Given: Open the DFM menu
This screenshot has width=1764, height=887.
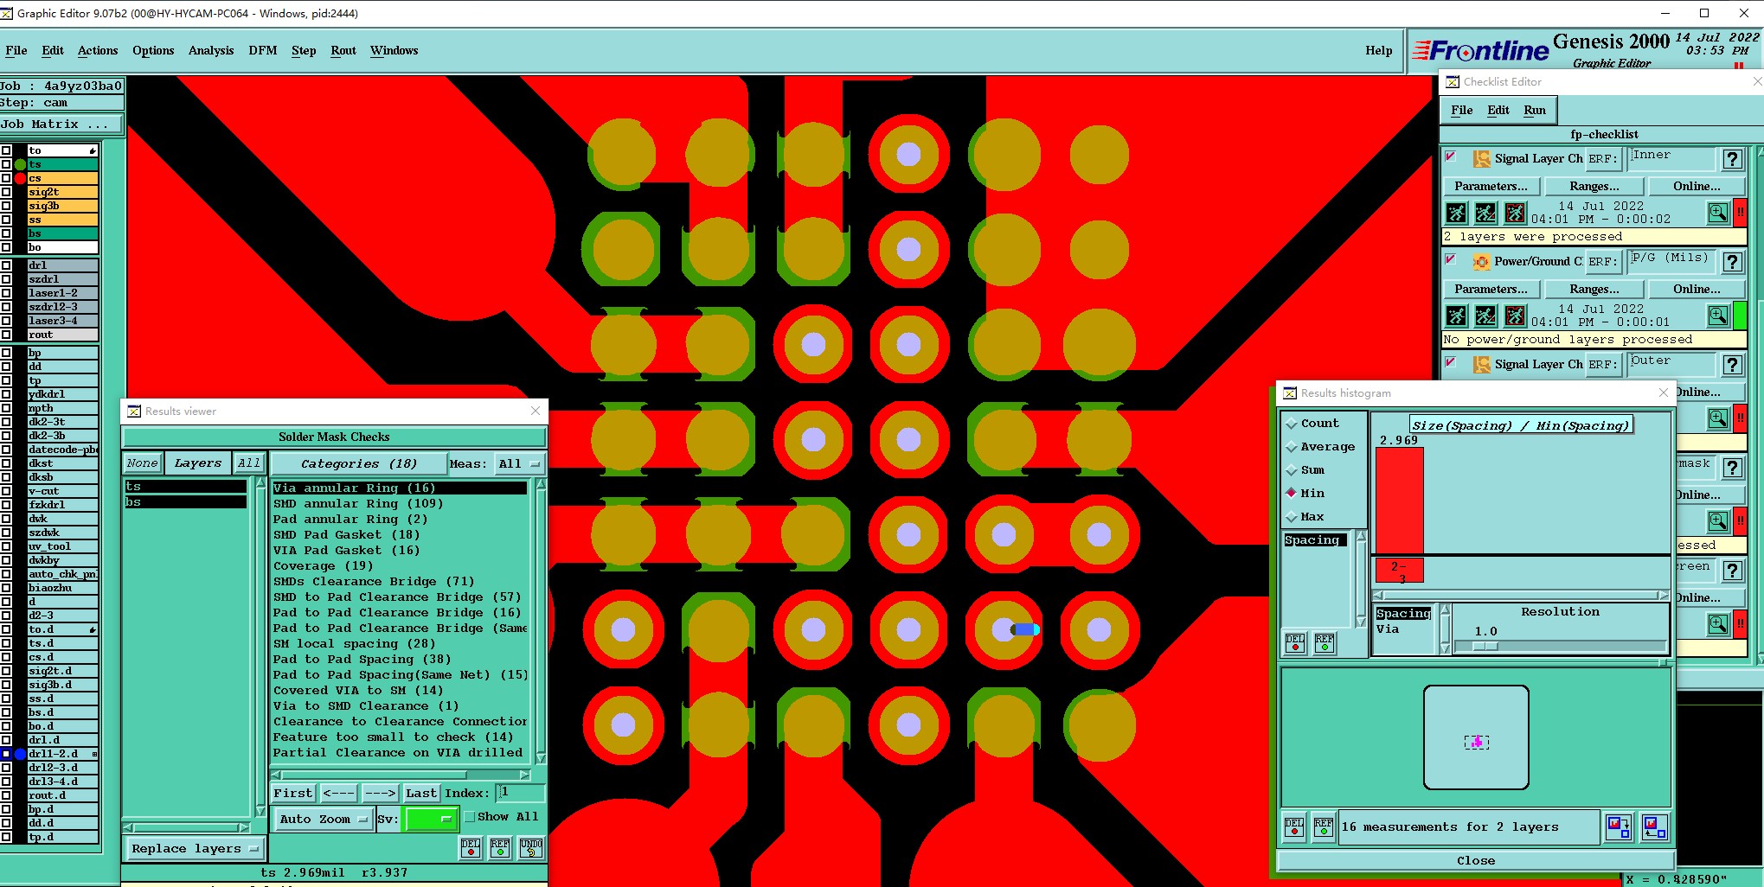Looking at the screenshot, I should (x=263, y=51).
